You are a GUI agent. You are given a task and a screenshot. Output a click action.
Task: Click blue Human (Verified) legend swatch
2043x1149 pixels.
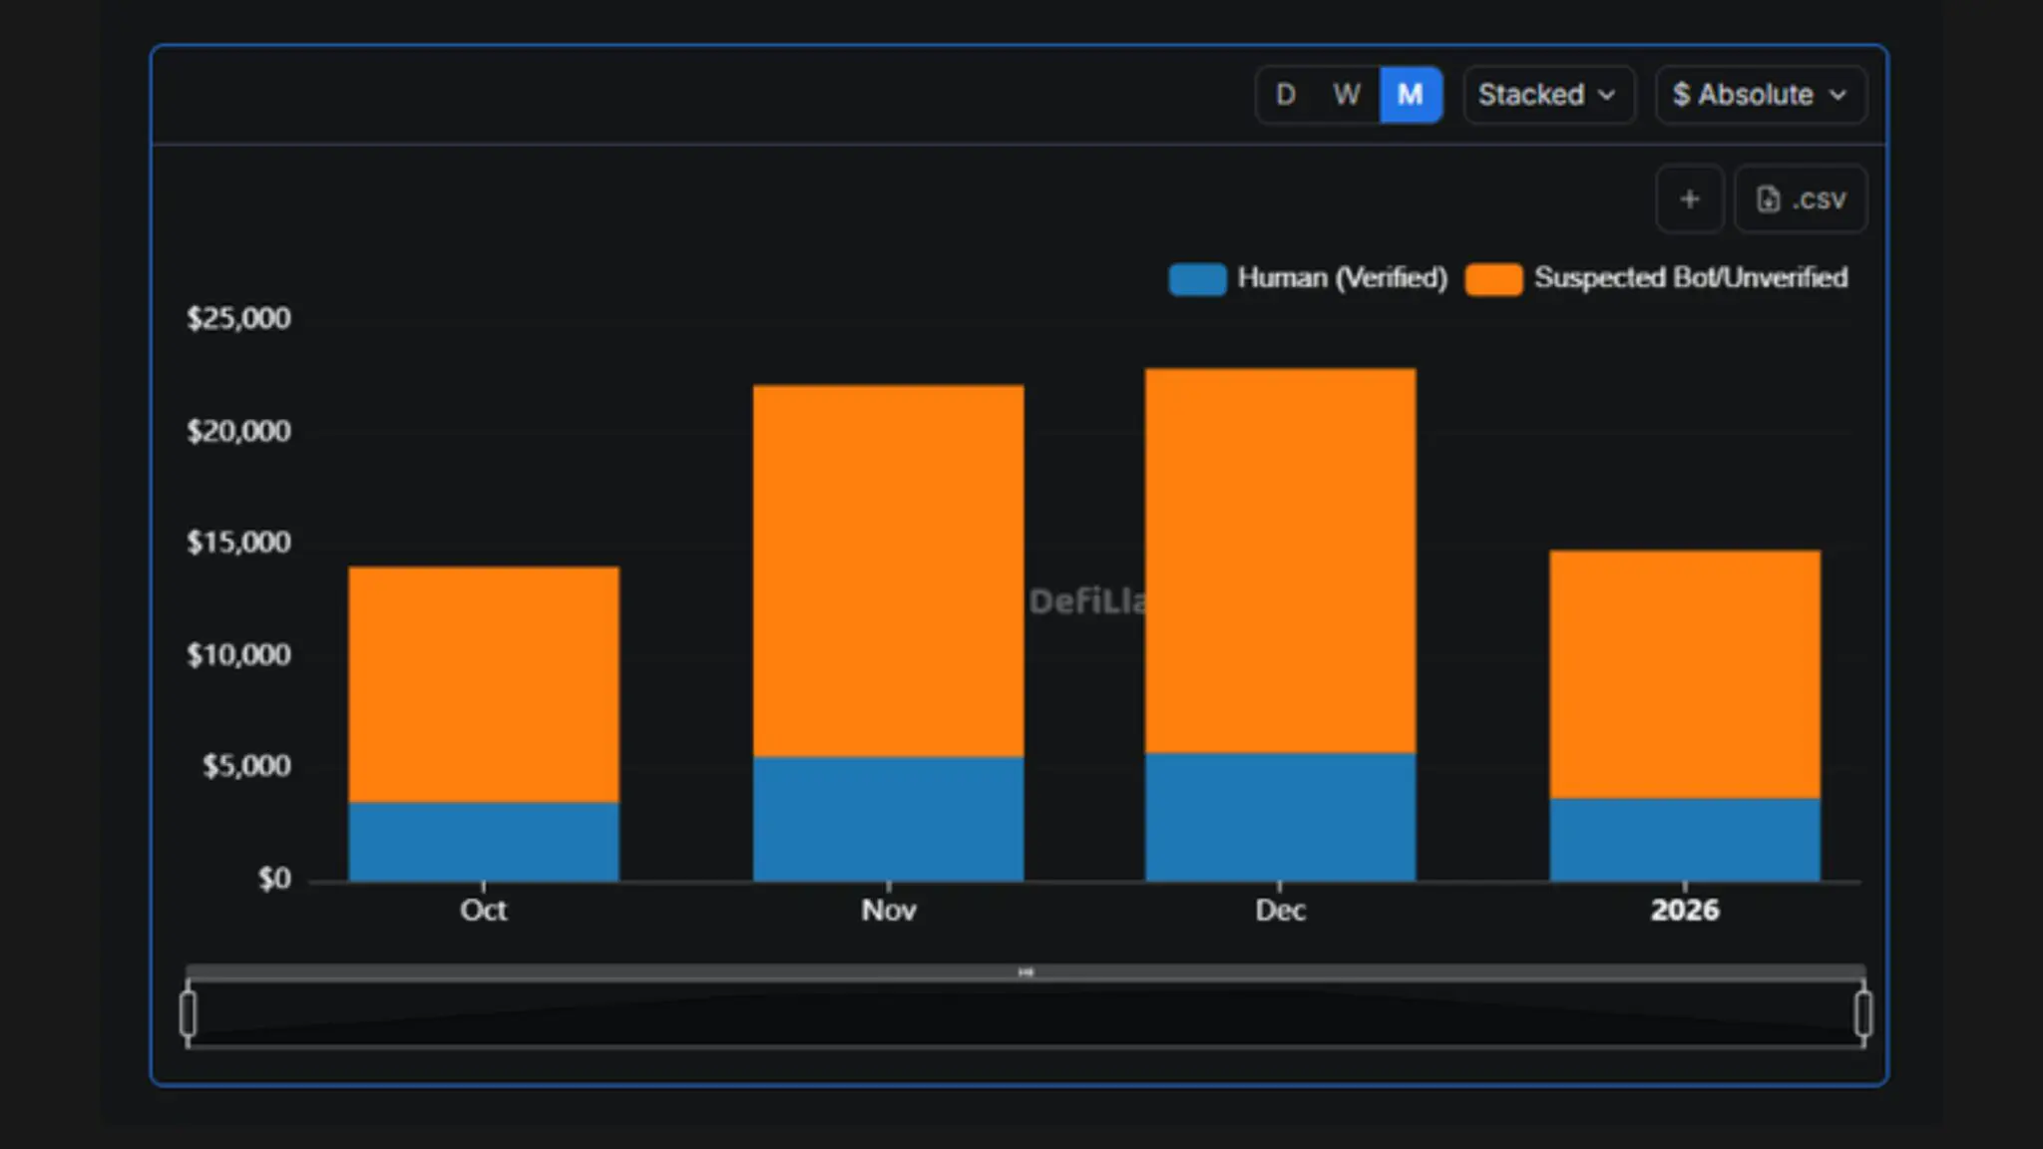click(x=1197, y=279)
